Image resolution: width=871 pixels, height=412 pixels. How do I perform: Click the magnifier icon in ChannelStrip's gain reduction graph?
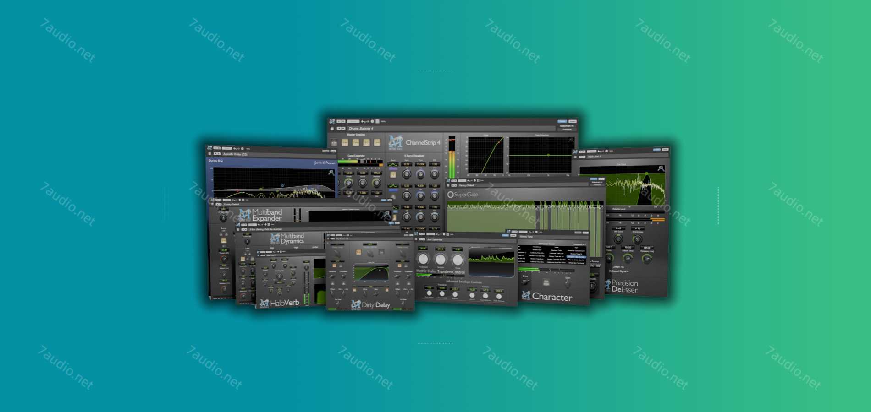tap(571, 139)
